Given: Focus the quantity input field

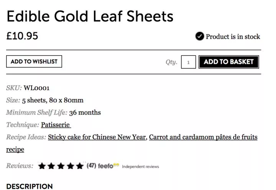Looking at the screenshot, I should 188,62.
